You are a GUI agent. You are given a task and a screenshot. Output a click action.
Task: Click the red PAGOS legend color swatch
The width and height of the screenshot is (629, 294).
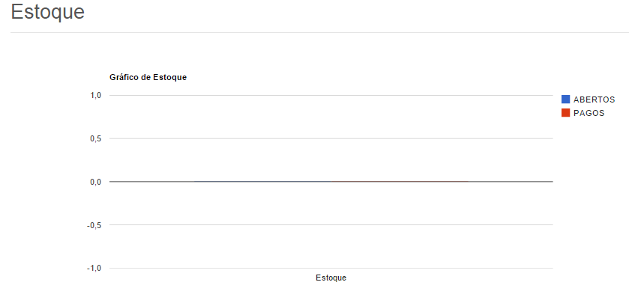point(565,113)
